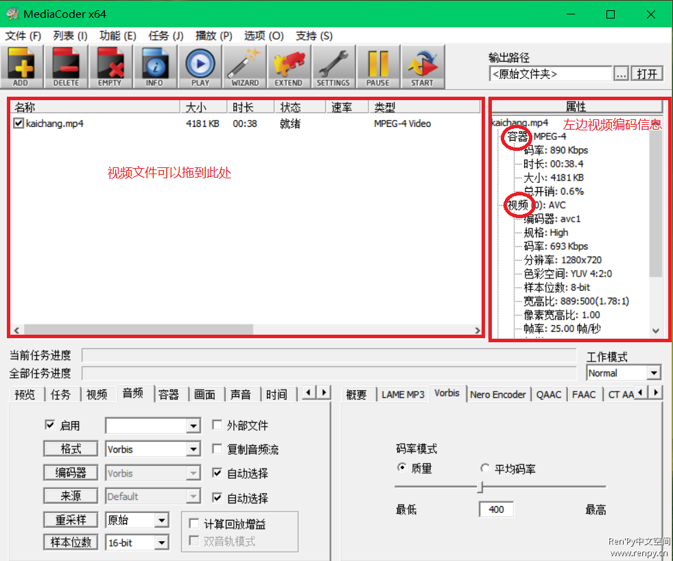
Task: Switch to the LAME MP3 tab
Action: point(403,394)
